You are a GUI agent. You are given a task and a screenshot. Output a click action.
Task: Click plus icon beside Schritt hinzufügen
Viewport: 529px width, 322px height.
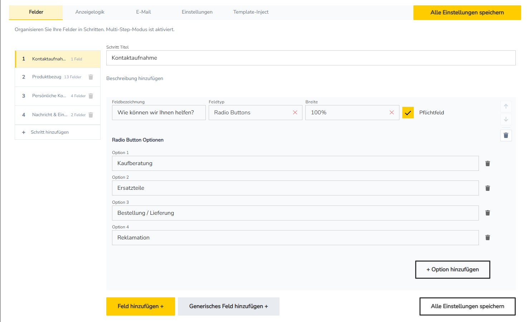point(24,132)
